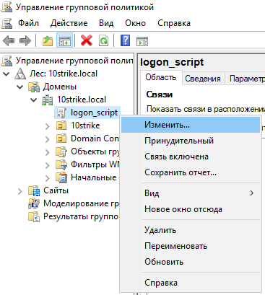Click the logon_script GPO link icon

click(x=61, y=113)
